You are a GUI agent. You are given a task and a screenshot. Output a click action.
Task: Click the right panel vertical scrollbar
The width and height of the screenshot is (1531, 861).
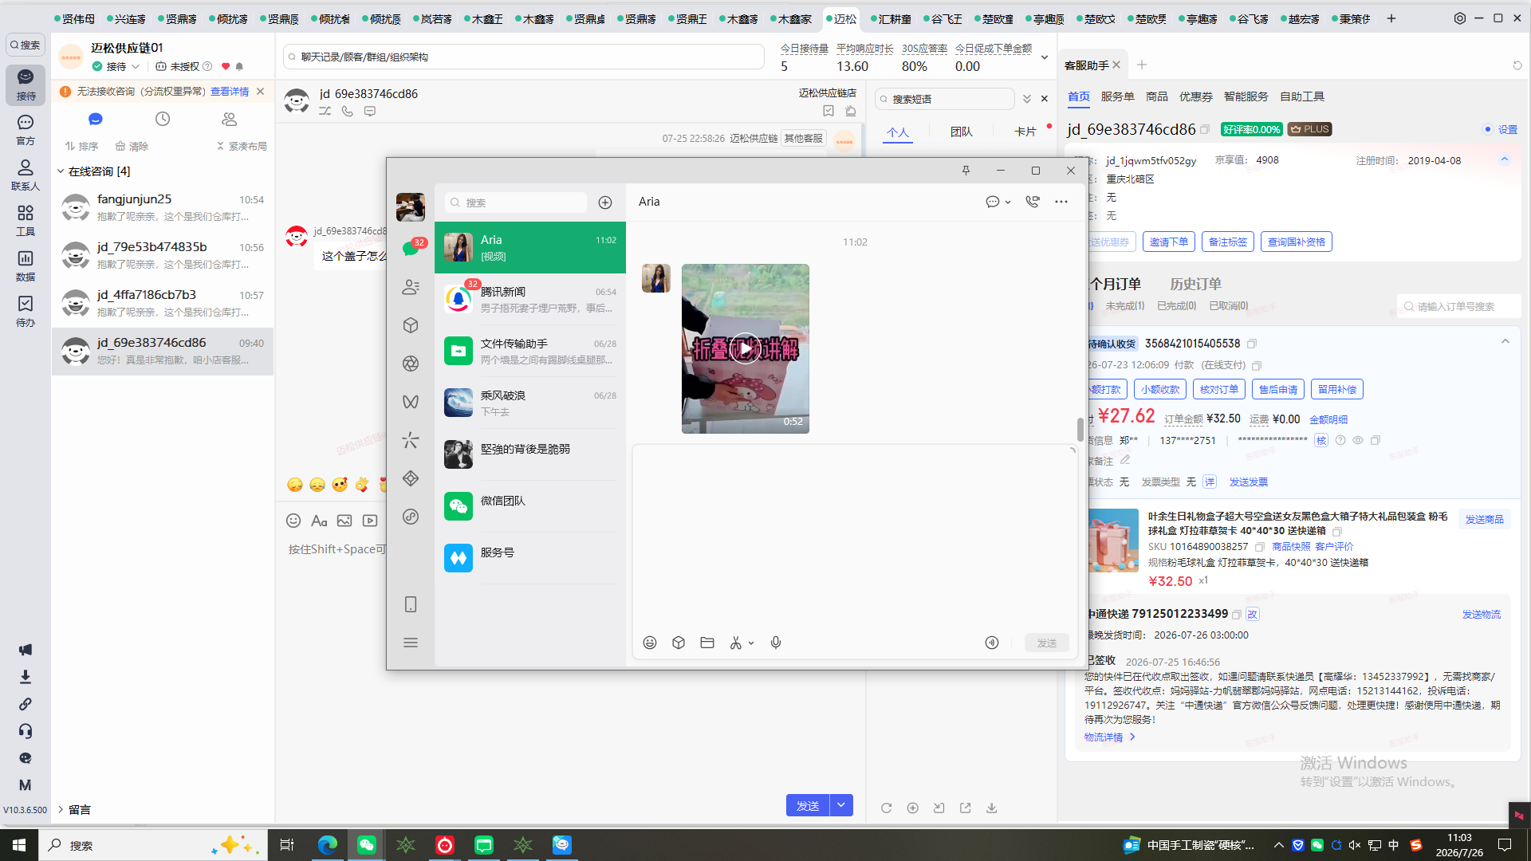pos(1080,429)
